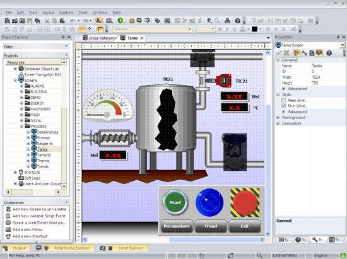Open the font name dropdown
Image resolution: width=347 pixels, height=259 pixels.
click(190, 29)
